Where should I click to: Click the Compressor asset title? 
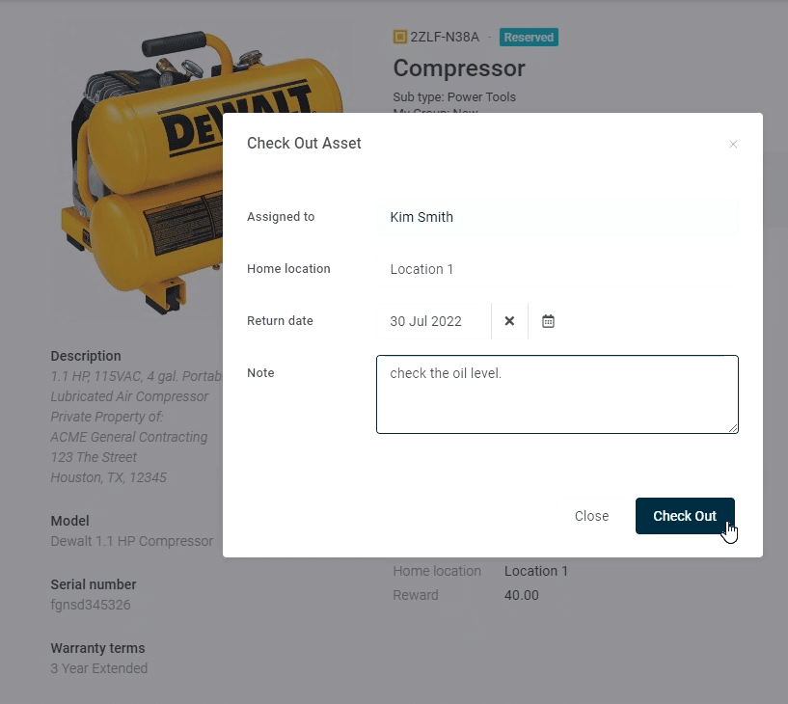click(459, 68)
